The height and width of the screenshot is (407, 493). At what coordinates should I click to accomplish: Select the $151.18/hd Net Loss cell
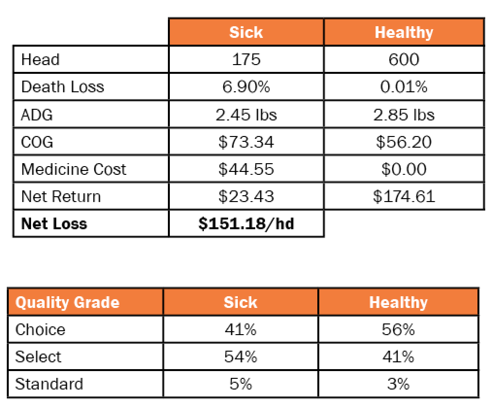(246, 224)
